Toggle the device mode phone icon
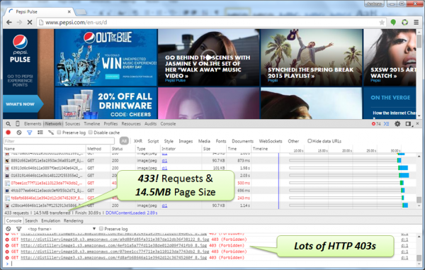 [17, 123]
